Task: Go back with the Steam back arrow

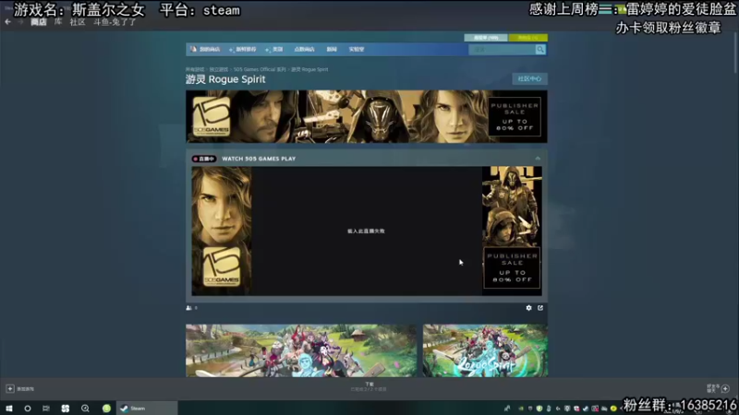Action: pos(7,21)
